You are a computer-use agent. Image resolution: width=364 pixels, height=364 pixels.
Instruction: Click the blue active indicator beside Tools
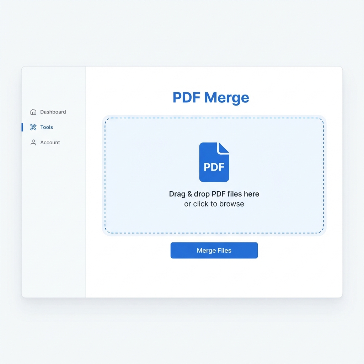click(22, 127)
